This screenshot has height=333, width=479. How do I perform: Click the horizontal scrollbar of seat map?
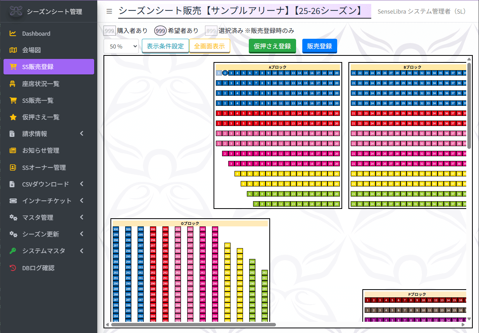(x=193, y=324)
